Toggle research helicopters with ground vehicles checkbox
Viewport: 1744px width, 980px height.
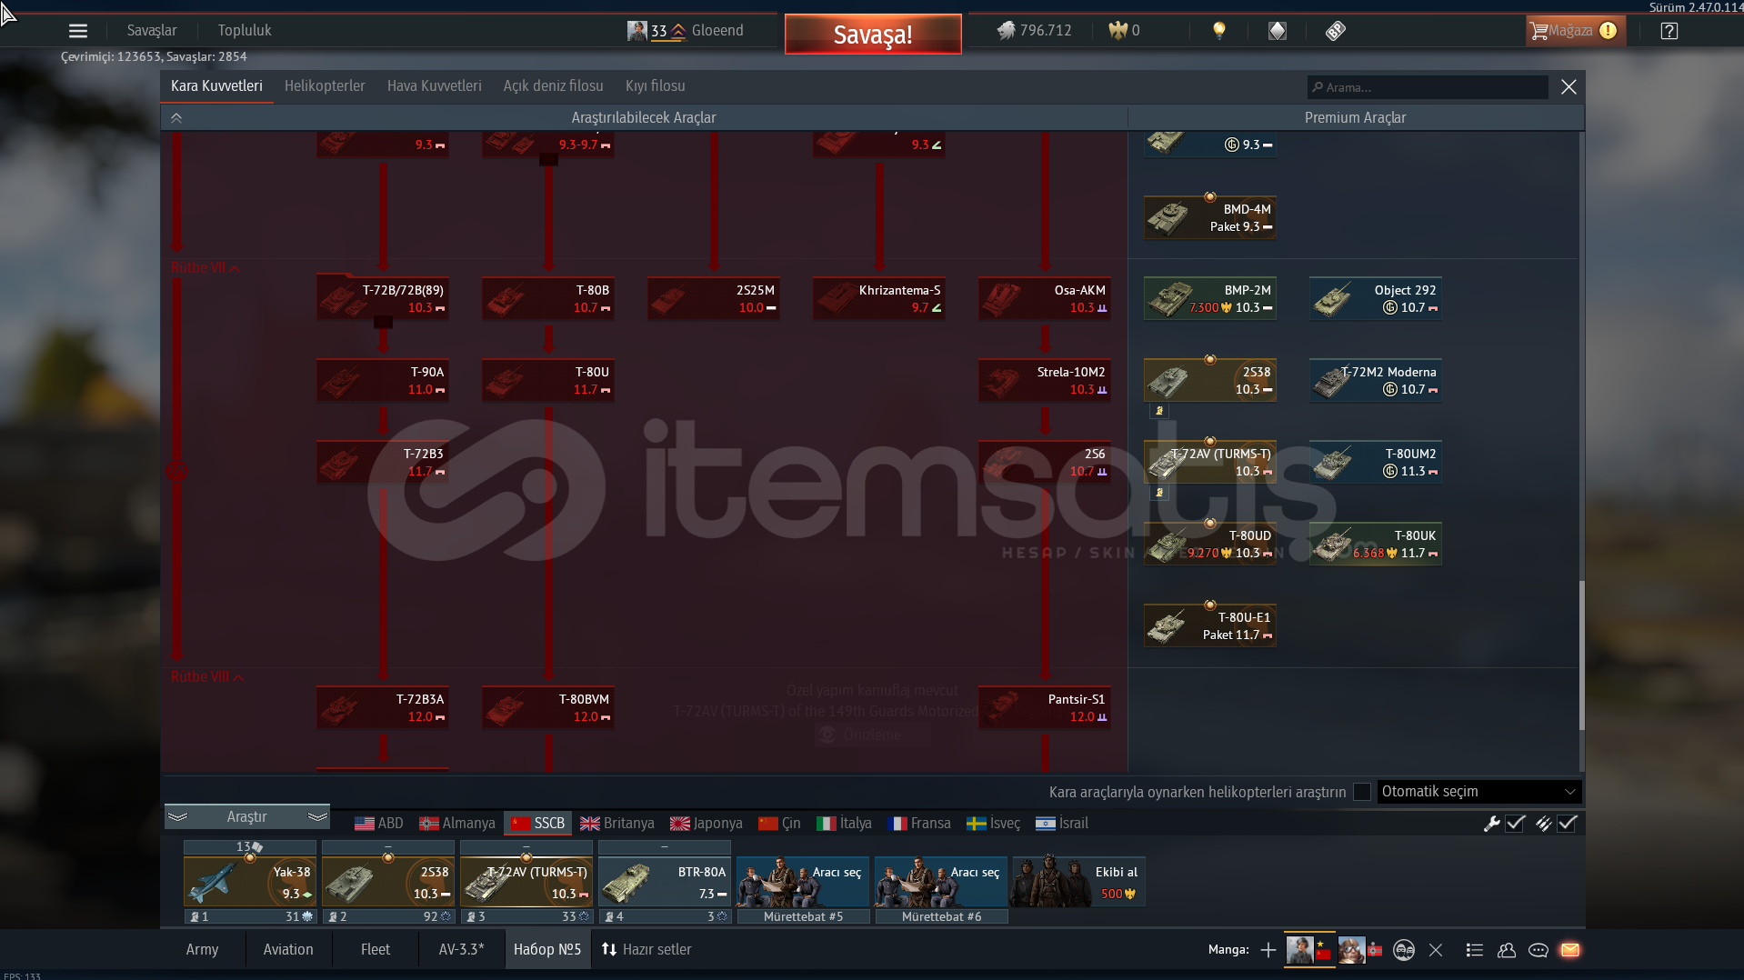point(1362,792)
